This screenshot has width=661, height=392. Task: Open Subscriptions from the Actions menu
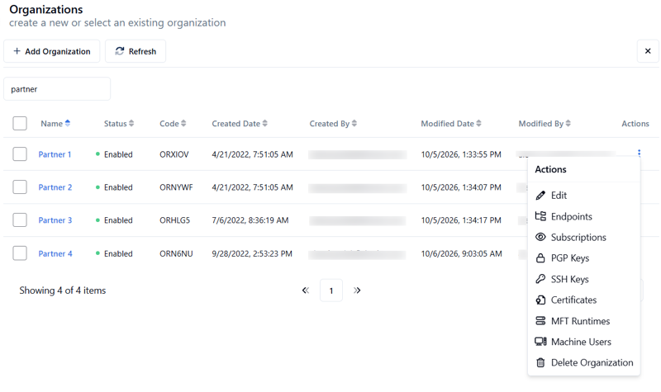[x=584, y=237]
